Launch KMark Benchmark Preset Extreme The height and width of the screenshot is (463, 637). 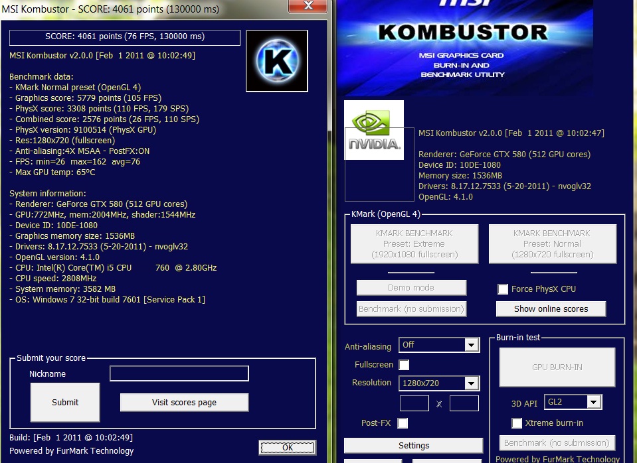[414, 244]
